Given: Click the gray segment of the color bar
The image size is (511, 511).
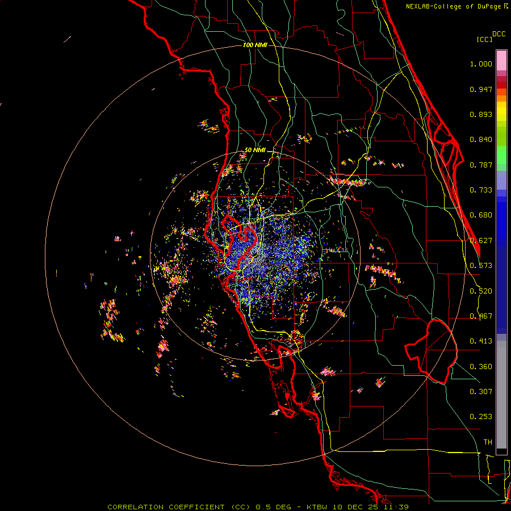Looking at the screenshot, I should click(501, 395).
